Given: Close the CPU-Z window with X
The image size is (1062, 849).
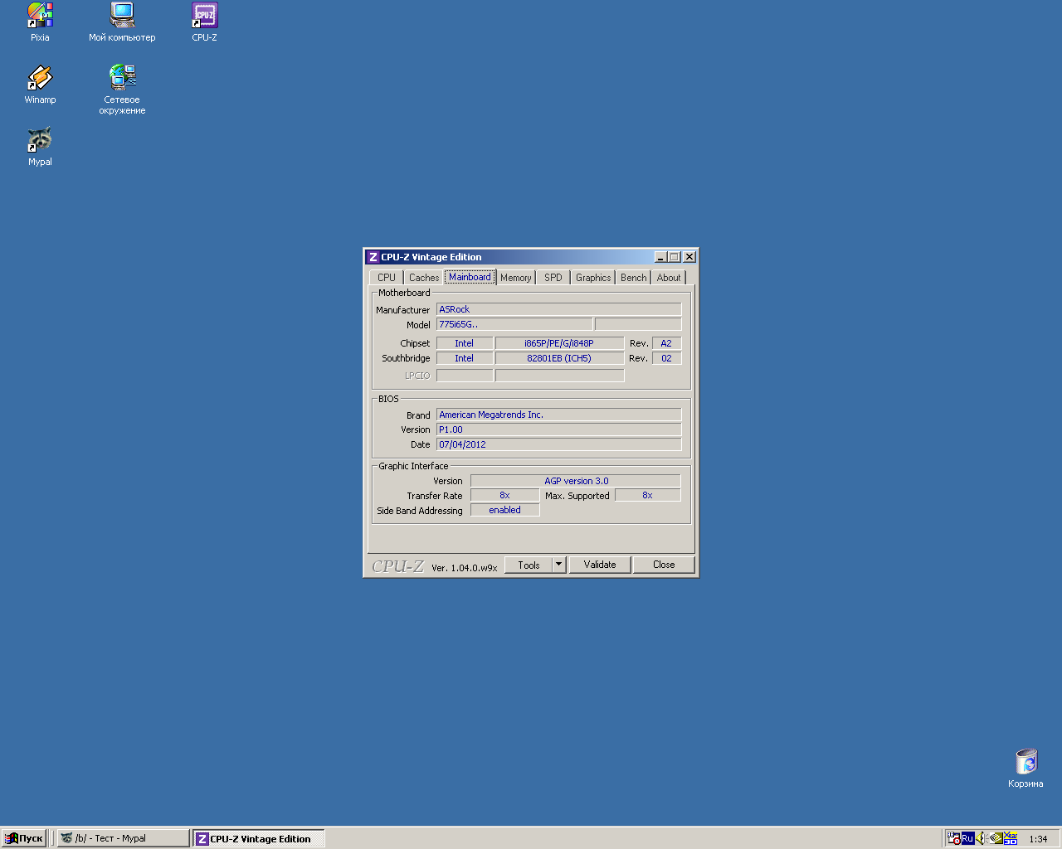Looking at the screenshot, I should [x=689, y=257].
